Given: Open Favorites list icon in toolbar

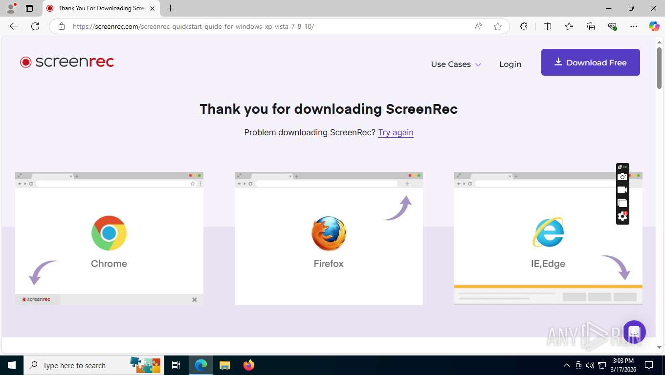Looking at the screenshot, I should coord(569,26).
